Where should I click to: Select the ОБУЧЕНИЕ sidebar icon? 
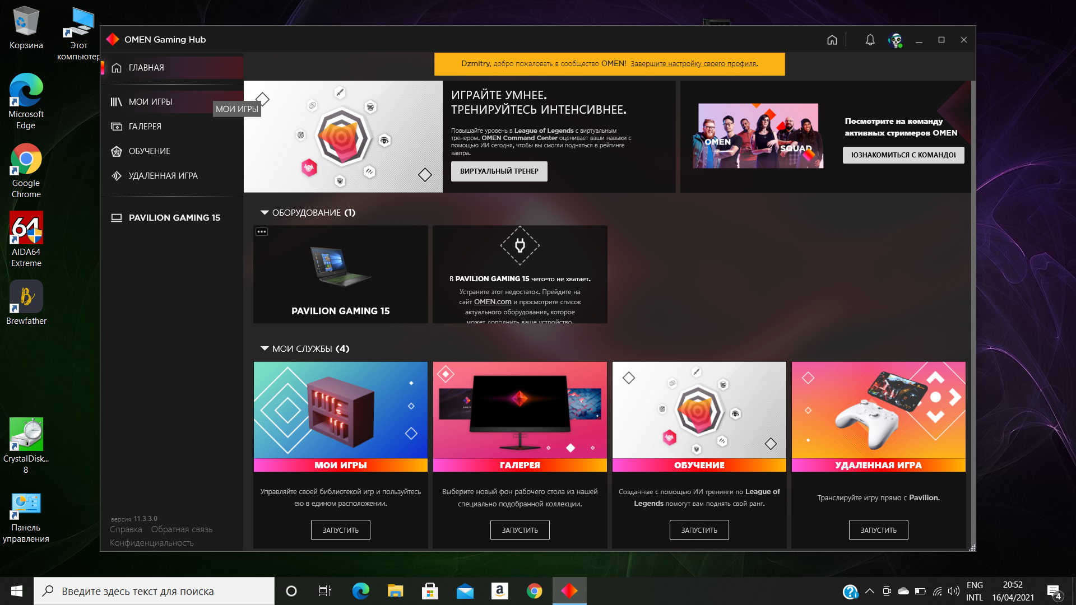coord(116,151)
